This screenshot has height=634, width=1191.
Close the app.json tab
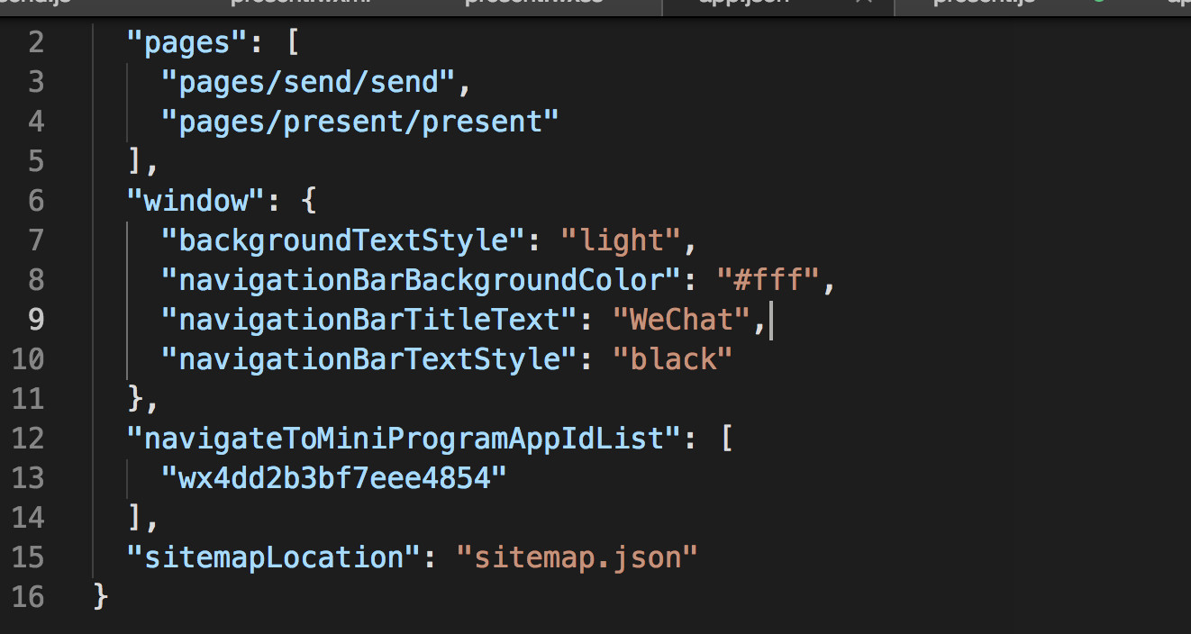pyautogui.click(x=865, y=3)
